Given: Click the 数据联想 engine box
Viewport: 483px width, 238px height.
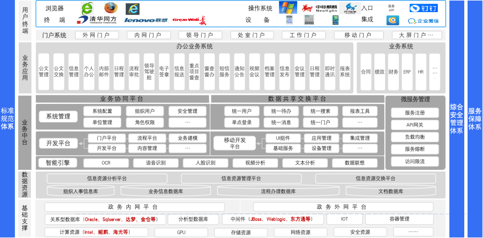Looking at the screenshot, I should (x=355, y=163).
